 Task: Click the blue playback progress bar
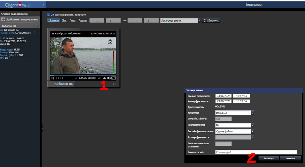point(83,75)
